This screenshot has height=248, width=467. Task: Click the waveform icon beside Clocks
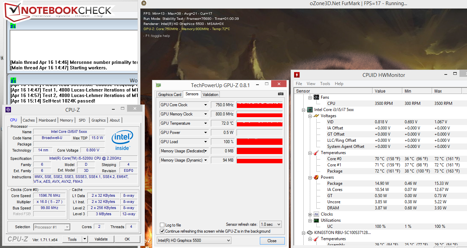316,214
